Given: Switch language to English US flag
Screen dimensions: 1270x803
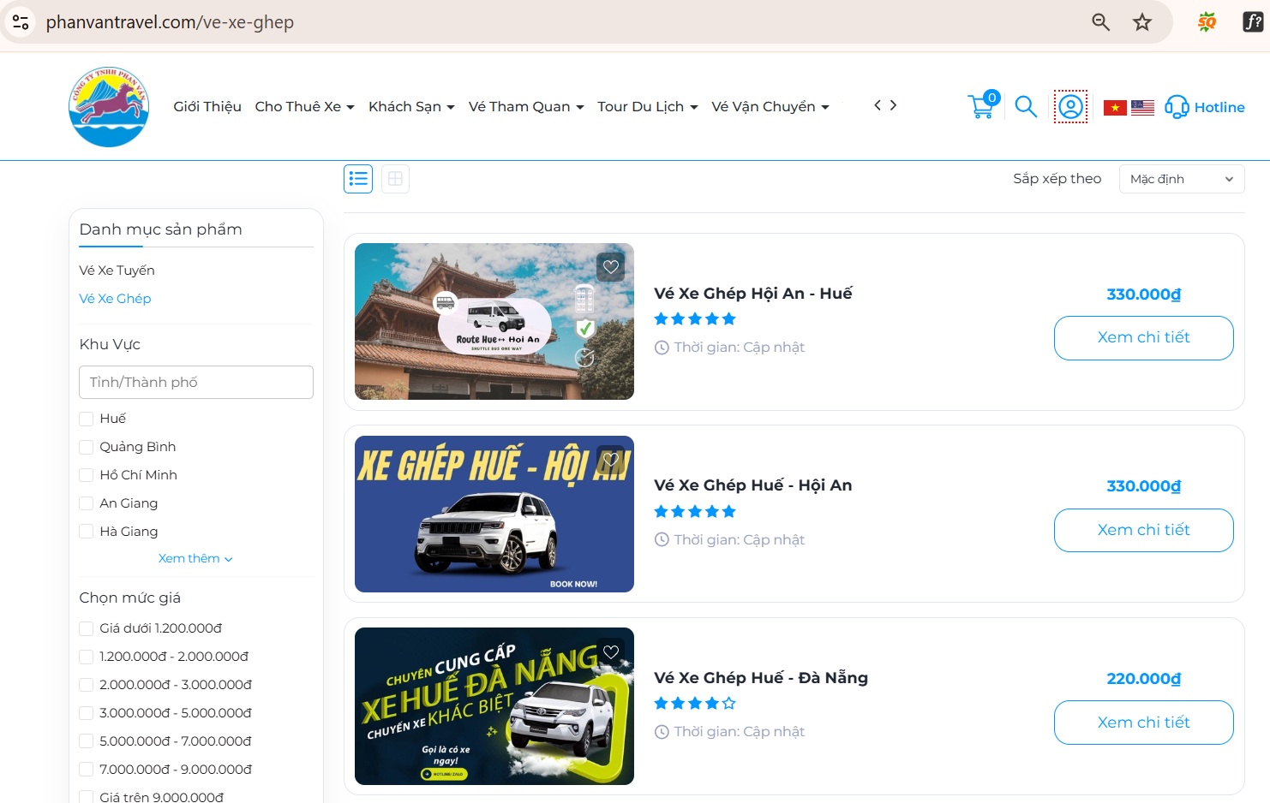Looking at the screenshot, I should click(1142, 108).
